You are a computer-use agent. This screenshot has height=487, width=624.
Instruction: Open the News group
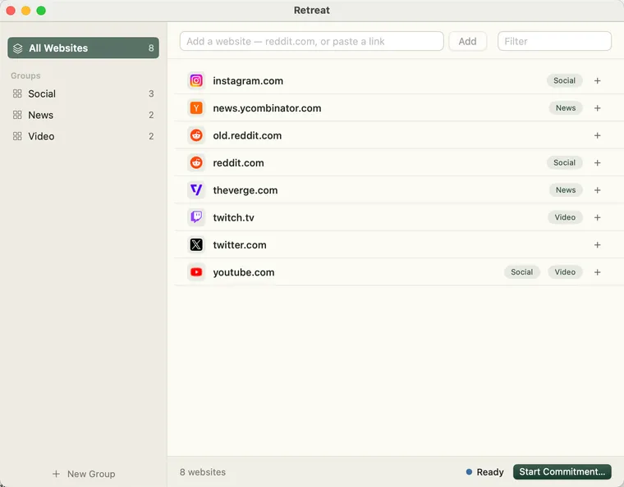pos(83,115)
